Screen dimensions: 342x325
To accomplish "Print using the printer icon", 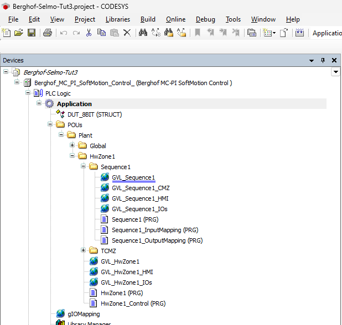I will click(x=48, y=33).
